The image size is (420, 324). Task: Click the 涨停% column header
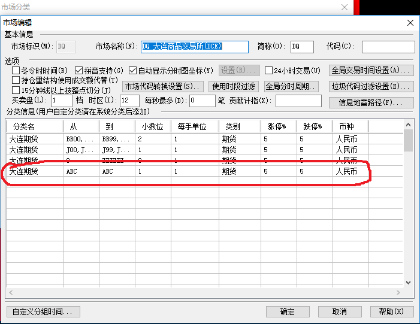279,126
